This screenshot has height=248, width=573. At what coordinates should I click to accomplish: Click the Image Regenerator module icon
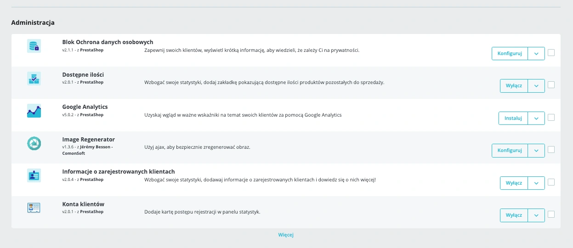[34, 143]
